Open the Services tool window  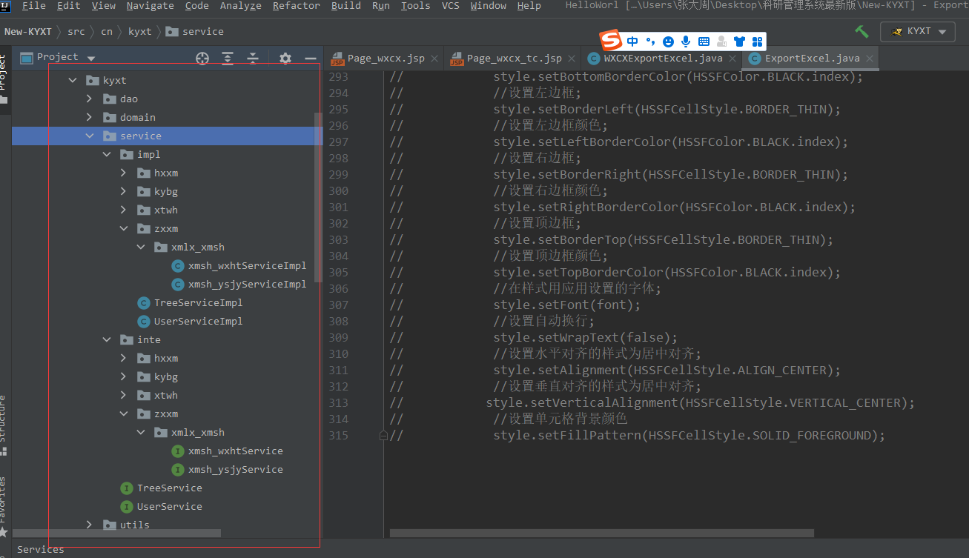(40, 549)
